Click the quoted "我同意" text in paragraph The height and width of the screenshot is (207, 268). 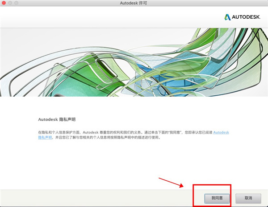[x=174, y=132]
